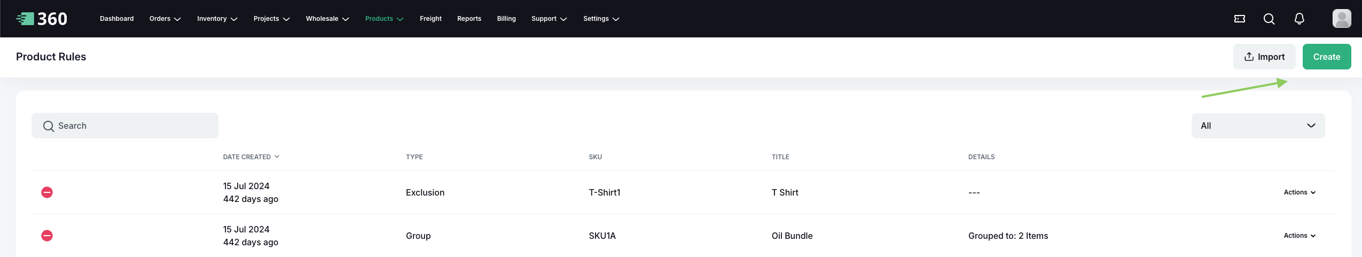Go to the Dashboard page

(x=116, y=19)
